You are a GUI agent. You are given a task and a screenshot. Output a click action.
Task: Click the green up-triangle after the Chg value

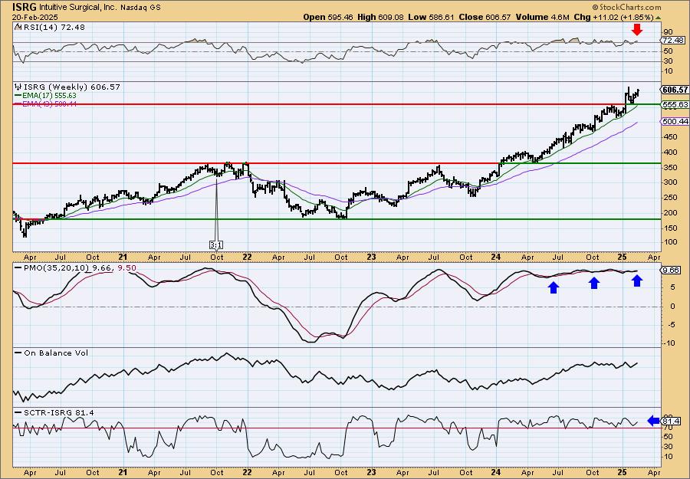(x=659, y=18)
